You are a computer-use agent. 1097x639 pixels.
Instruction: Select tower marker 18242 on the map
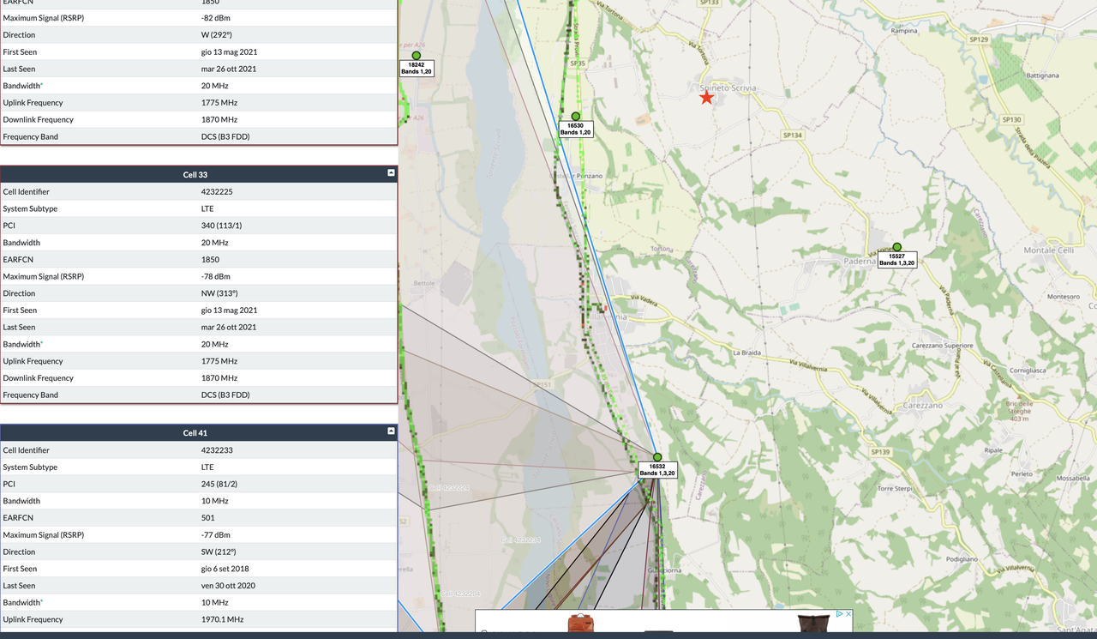(417, 55)
